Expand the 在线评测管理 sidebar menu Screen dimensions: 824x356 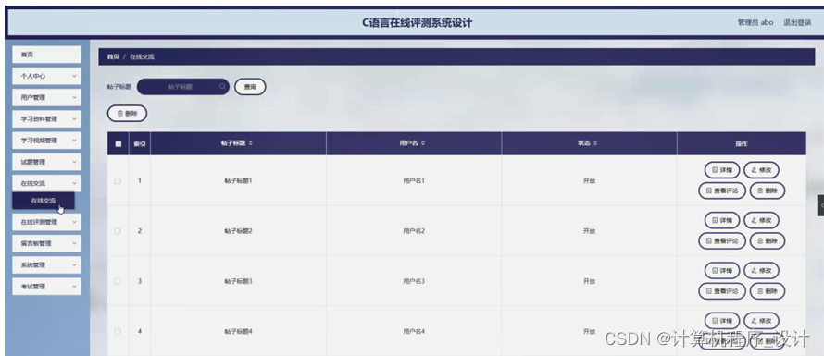47,222
